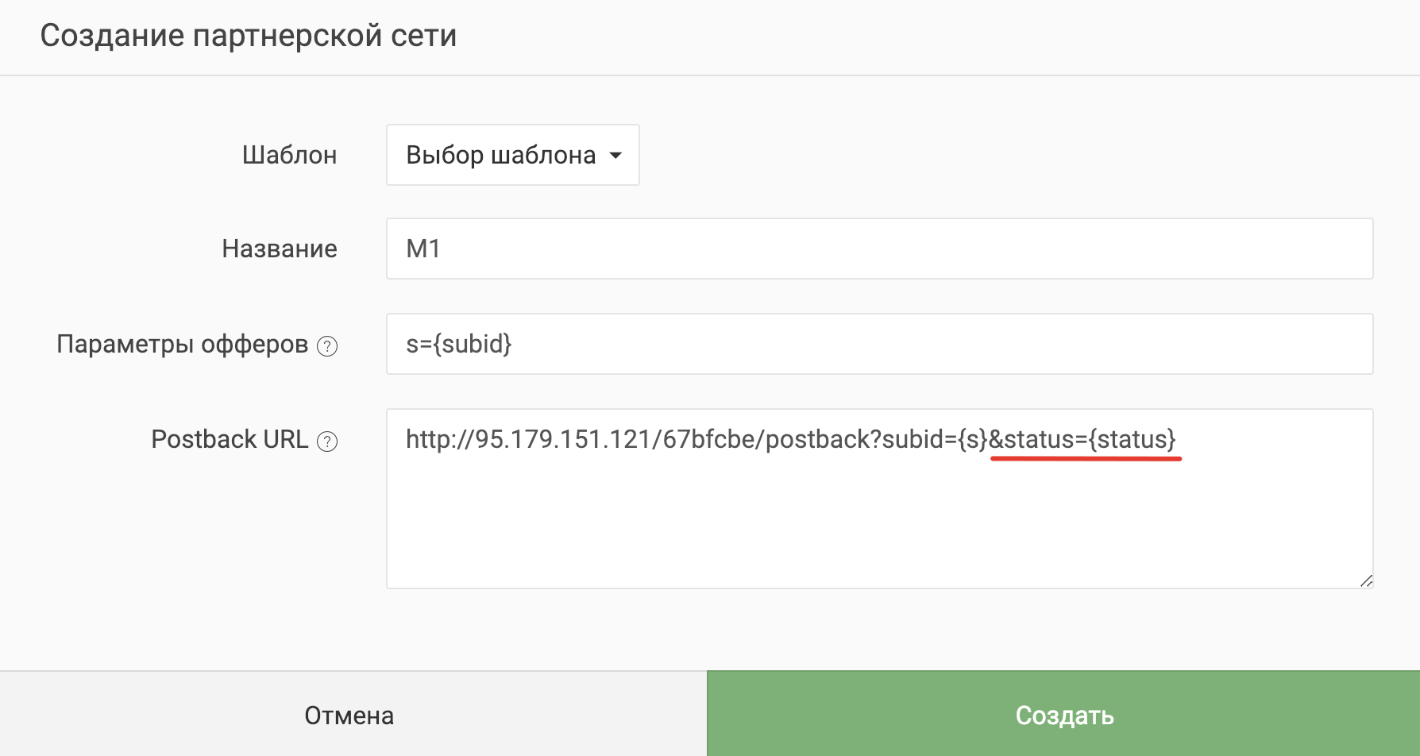Viewport: 1420px width, 756px height.
Task: Place cursor on M1 name text
Action: point(423,249)
